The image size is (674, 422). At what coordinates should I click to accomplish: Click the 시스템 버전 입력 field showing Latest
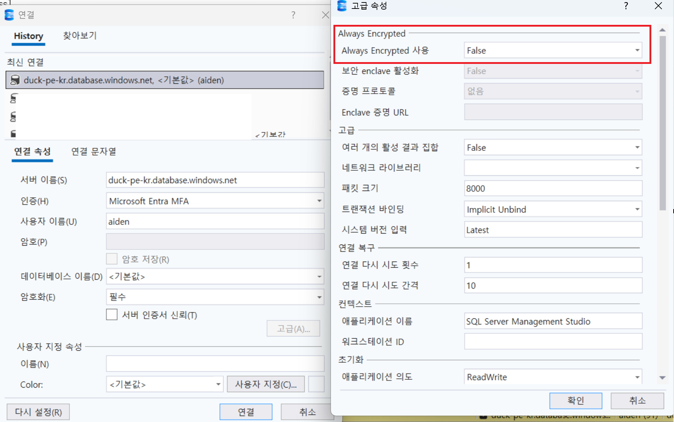tap(553, 230)
